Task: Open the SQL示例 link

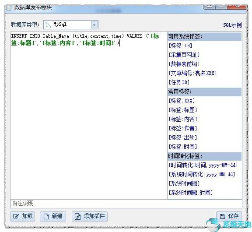Action: coord(232,25)
